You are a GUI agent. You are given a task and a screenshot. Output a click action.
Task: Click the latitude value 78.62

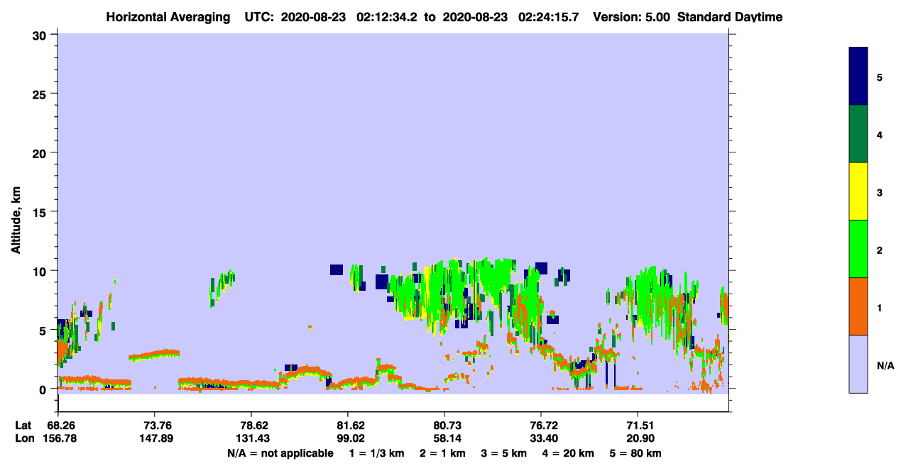(251, 425)
